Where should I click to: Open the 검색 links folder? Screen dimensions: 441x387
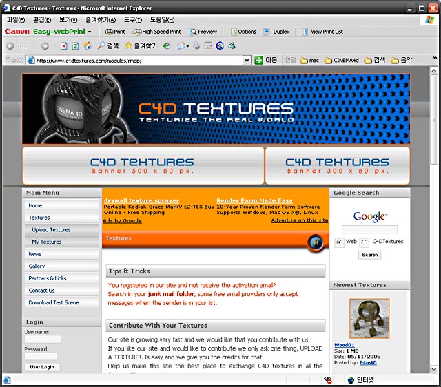[x=374, y=61]
